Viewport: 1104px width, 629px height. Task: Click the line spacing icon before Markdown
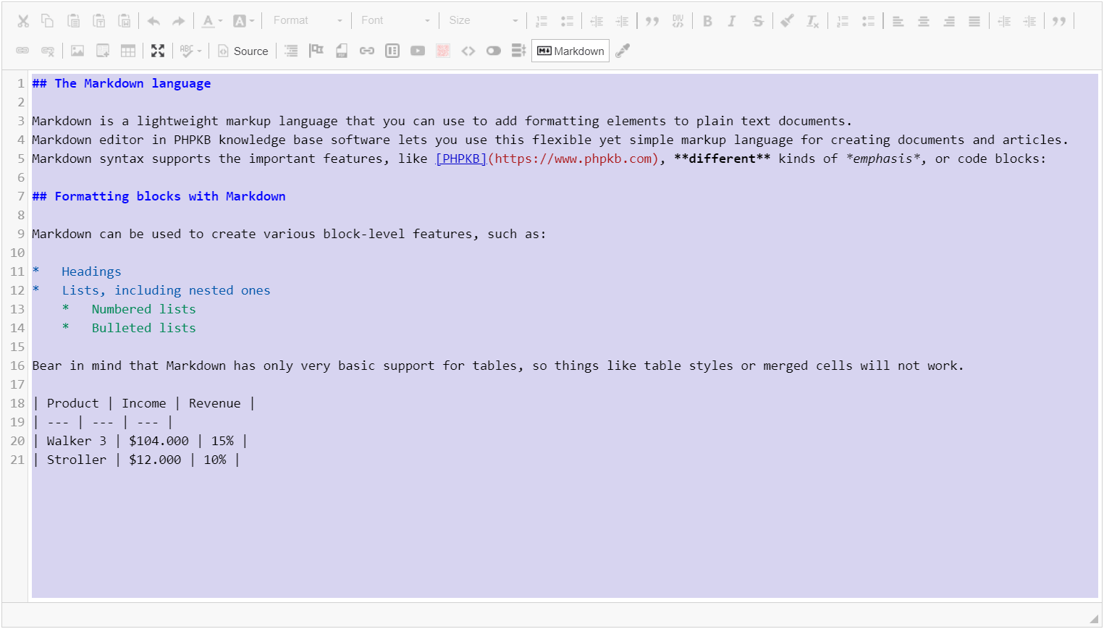tap(518, 51)
